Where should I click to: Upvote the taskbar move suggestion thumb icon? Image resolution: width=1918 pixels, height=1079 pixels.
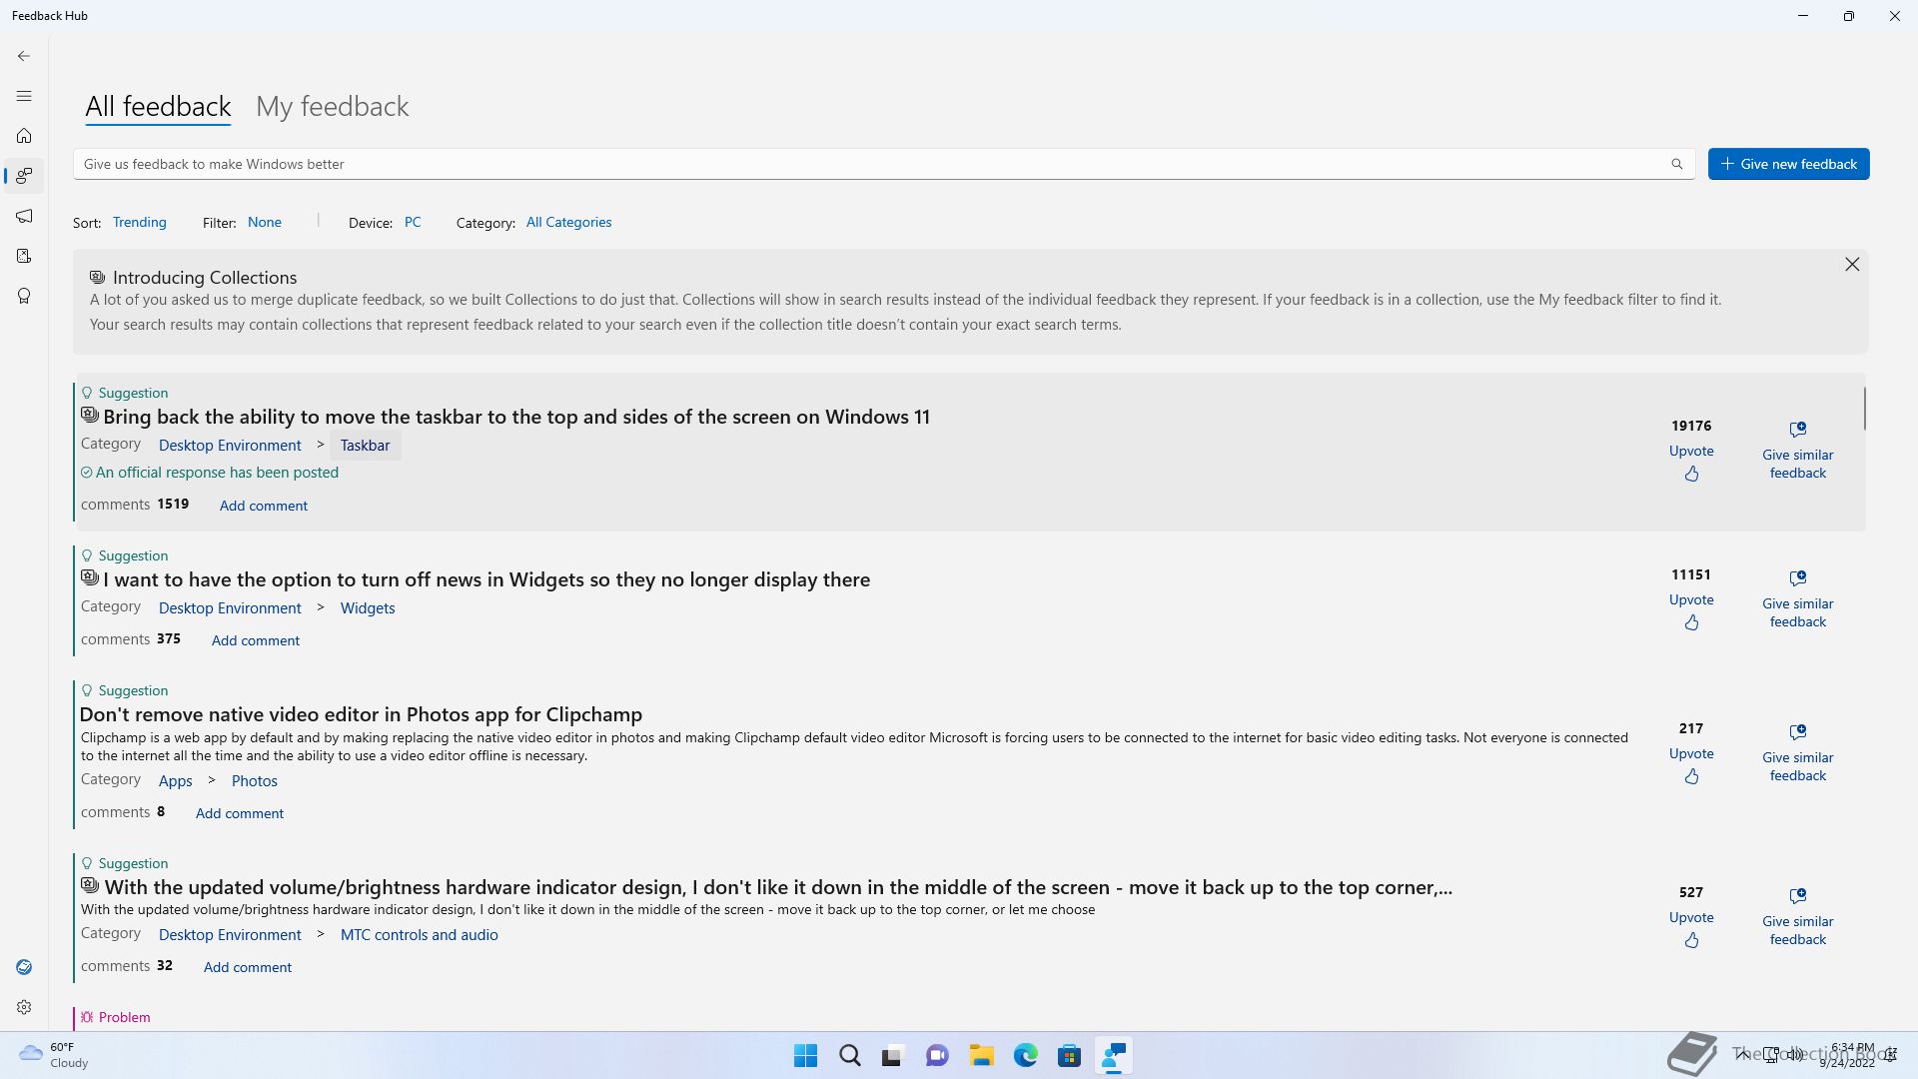tap(1691, 475)
